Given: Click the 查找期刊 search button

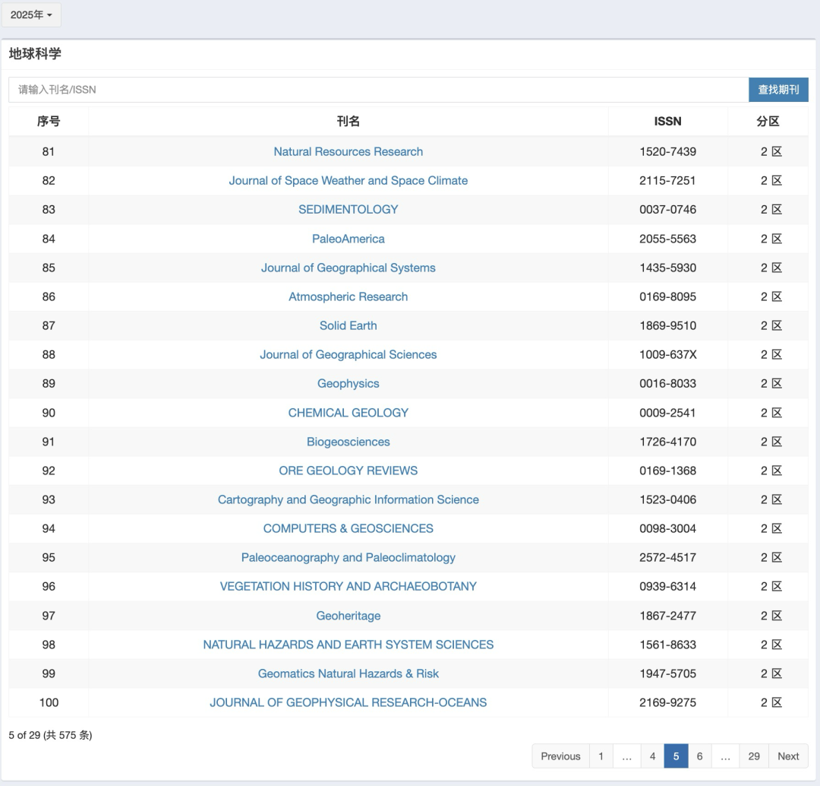Looking at the screenshot, I should 778,90.
